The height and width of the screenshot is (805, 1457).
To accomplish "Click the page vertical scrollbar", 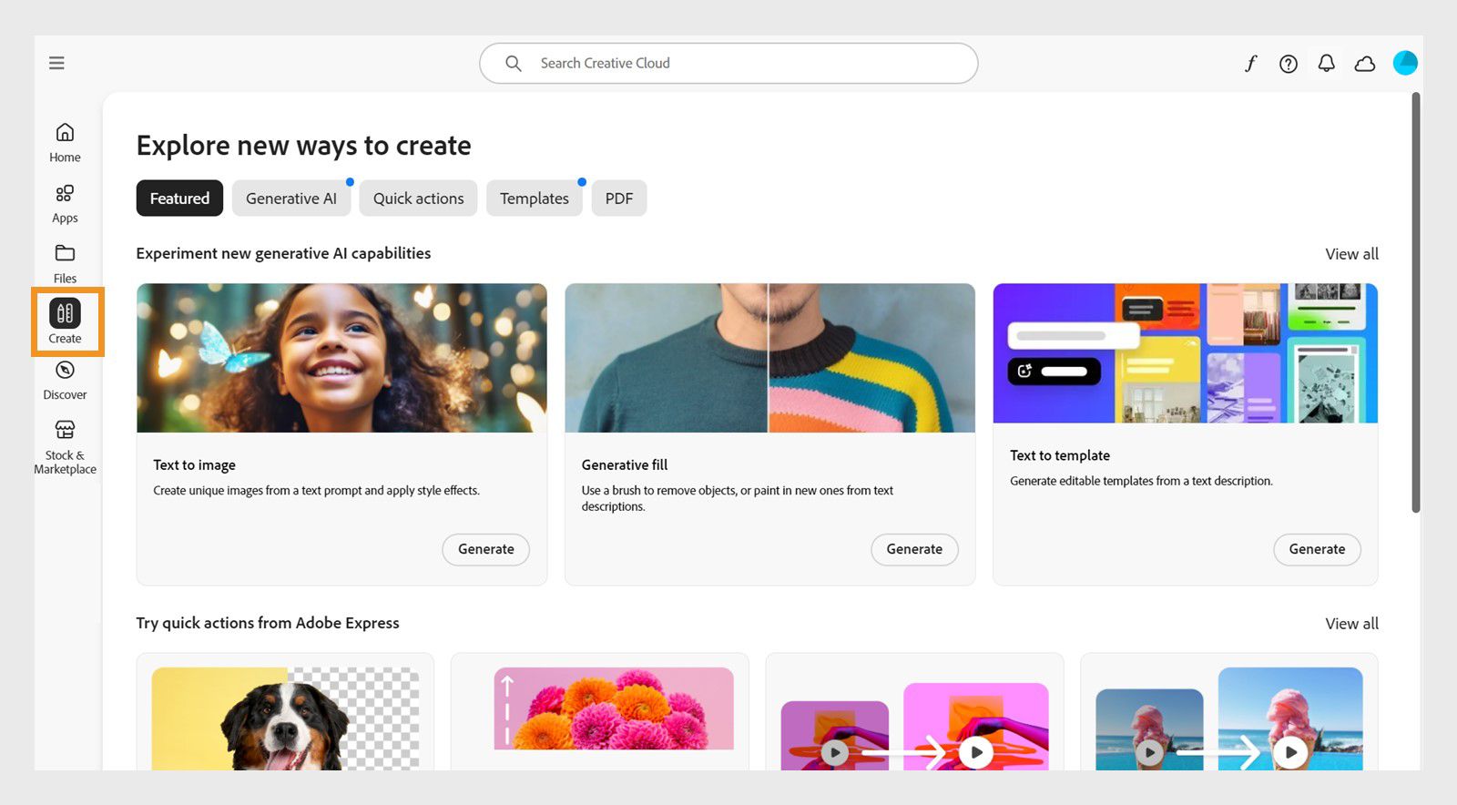I will coord(1416,302).
